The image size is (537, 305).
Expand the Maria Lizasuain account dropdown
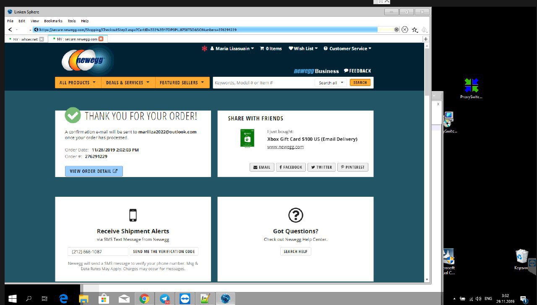coord(232,49)
